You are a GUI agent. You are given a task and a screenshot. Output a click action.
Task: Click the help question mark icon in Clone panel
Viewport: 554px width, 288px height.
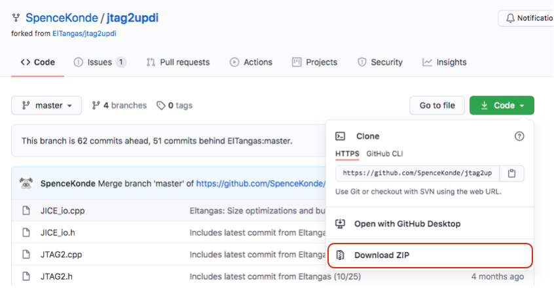pos(519,136)
